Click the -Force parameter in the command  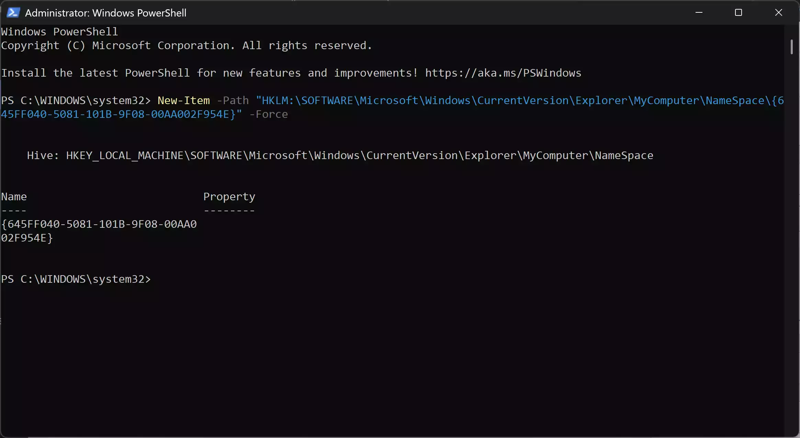tap(269, 114)
